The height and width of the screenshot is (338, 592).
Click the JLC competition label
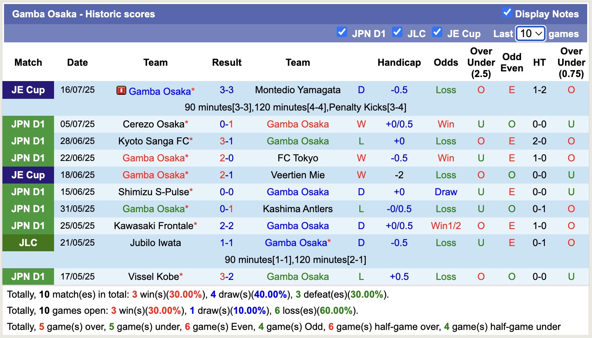pos(28,243)
